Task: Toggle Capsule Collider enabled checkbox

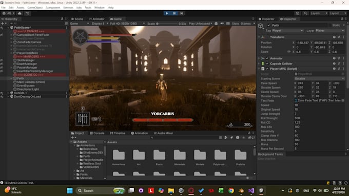Action: tap(267, 63)
